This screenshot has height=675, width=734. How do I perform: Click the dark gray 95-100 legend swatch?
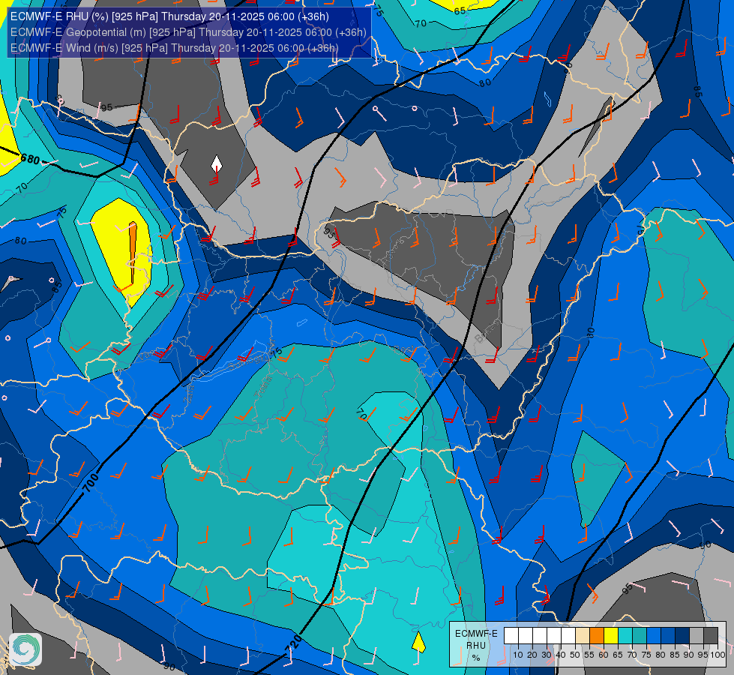[x=711, y=636]
